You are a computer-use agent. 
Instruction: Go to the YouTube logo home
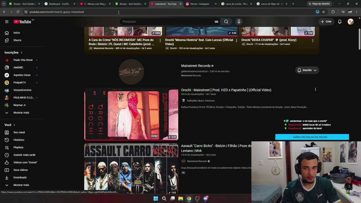click(x=22, y=22)
